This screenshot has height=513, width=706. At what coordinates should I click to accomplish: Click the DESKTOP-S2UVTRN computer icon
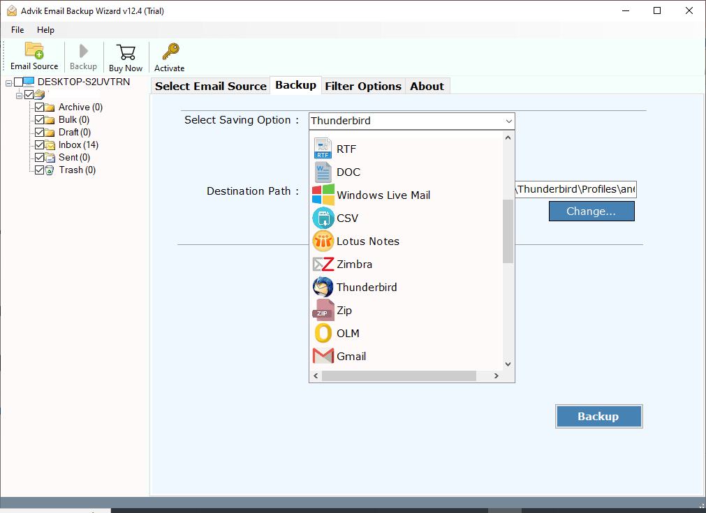[x=29, y=82]
